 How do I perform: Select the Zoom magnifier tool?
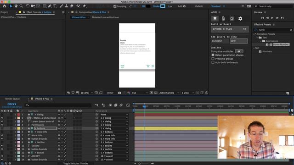click(21, 6)
